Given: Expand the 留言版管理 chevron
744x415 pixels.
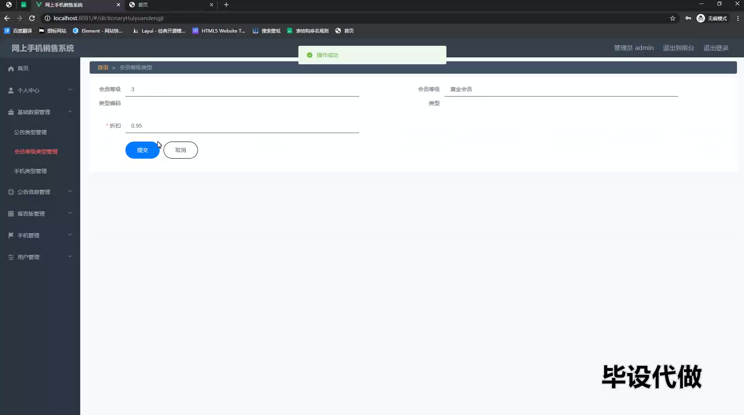Looking at the screenshot, I should pos(70,213).
